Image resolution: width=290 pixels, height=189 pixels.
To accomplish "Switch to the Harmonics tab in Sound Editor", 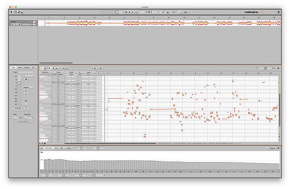I will point(49,148).
